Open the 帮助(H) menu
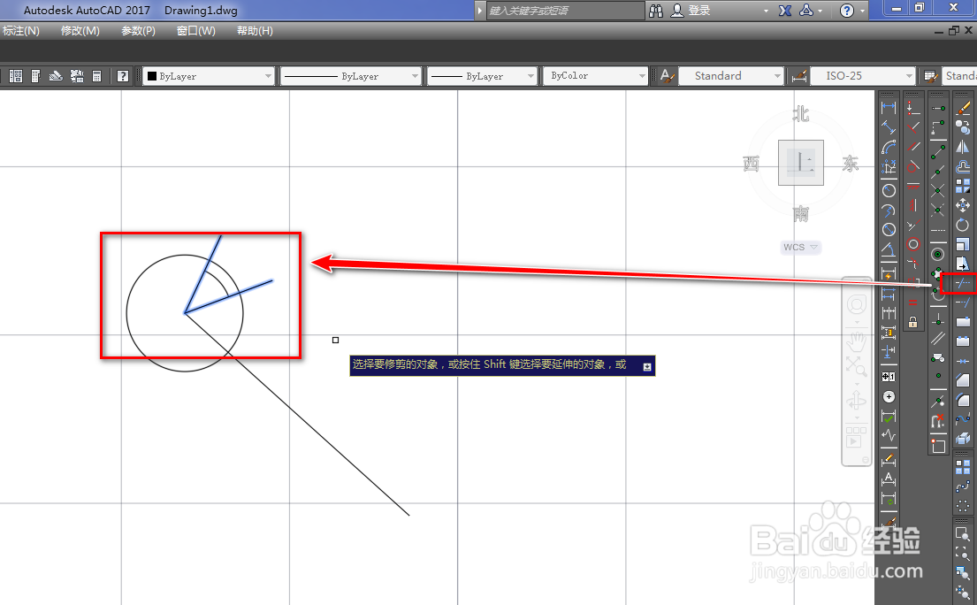The height and width of the screenshot is (605, 977). (255, 31)
